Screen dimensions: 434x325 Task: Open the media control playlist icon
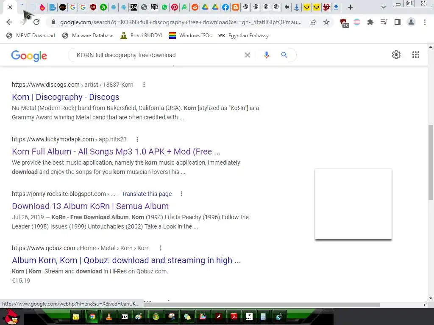[x=384, y=22]
